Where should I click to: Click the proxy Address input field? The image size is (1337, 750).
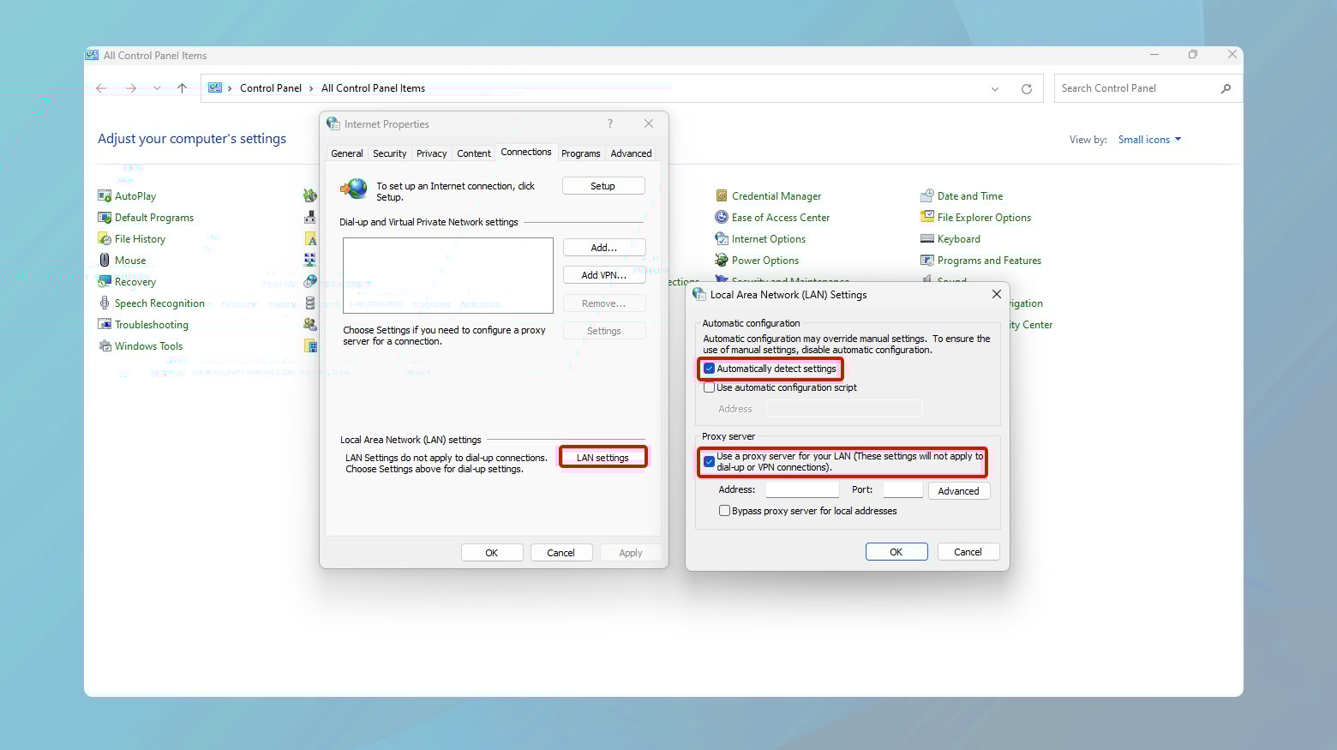pyautogui.click(x=802, y=490)
